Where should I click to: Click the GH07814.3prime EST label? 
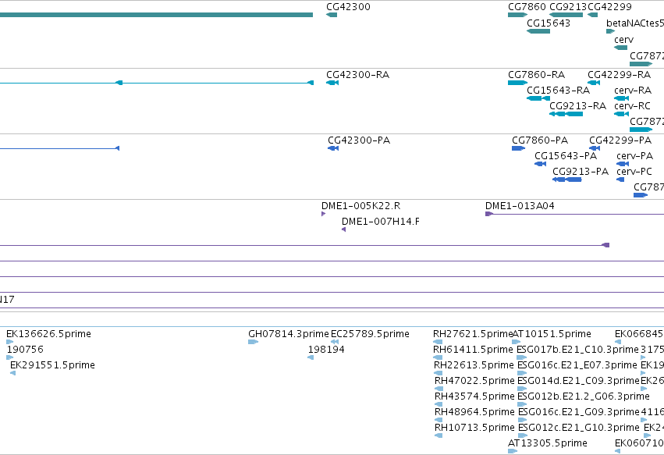(289, 334)
